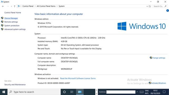This screenshot has height=95, width=169.
Task: Show hidden tray icons chevron
Action: [137, 92]
